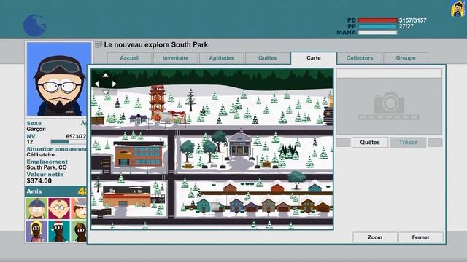The height and width of the screenshot is (262, 467).
Task: Switch to the Groupe tab
Action: pos(406,58)
